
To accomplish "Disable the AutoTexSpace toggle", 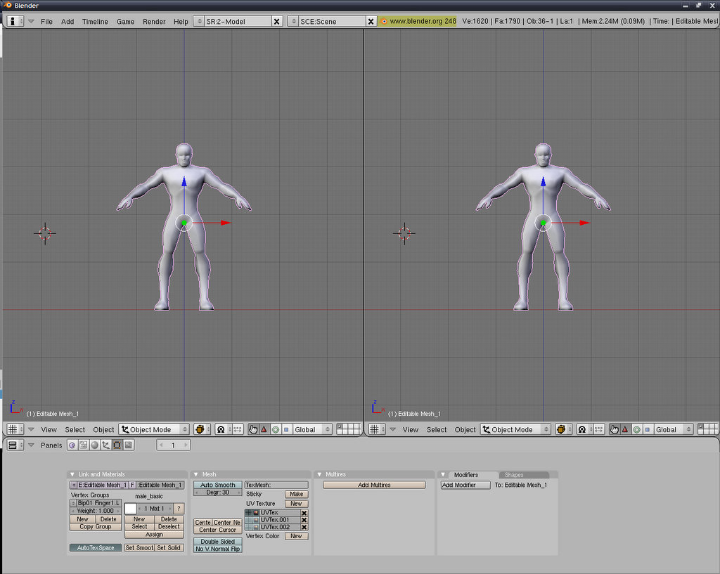I will (96, 547).
